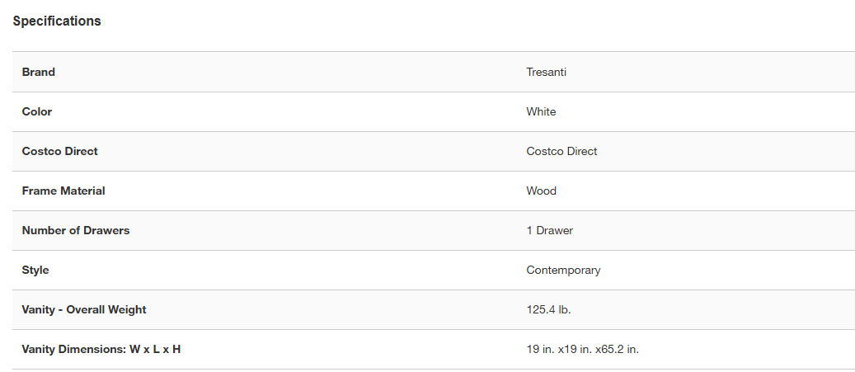
Task: Select the Contemporary style value
Action: click(x=563, y=270)
